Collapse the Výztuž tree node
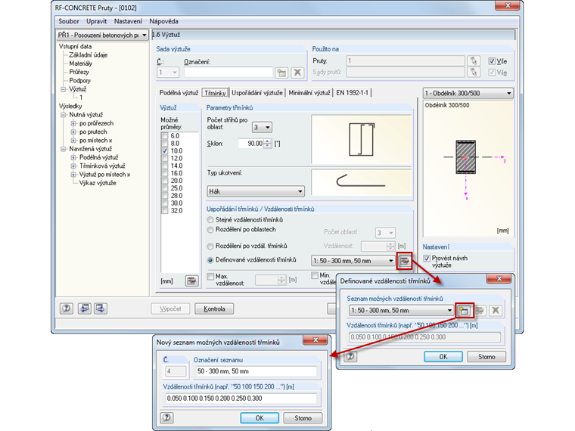The image size is (575, 431). (63, 89)
